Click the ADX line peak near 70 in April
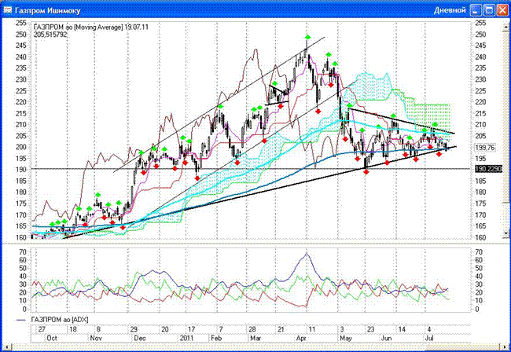511x352 pixels. pos(307,254)
